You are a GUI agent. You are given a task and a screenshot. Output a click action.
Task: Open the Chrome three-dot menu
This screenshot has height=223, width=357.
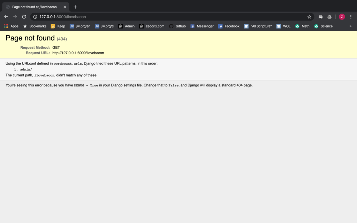[351, 17]
